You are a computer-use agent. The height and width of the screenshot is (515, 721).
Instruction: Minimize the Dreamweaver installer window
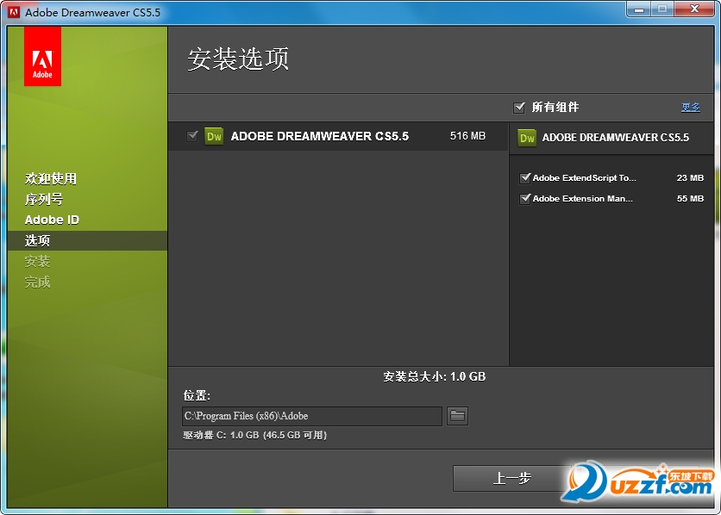(639, 9)
